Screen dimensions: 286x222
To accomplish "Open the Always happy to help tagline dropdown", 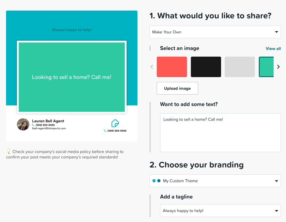I will (220, 211).
